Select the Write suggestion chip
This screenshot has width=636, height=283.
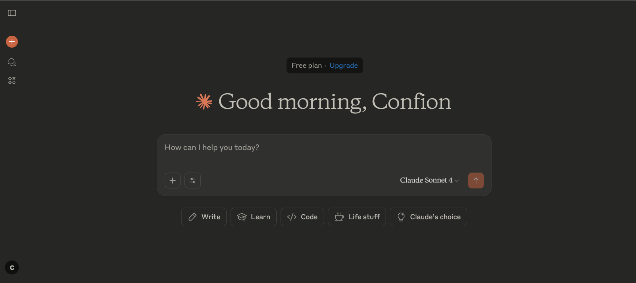(x=204, y=217)
